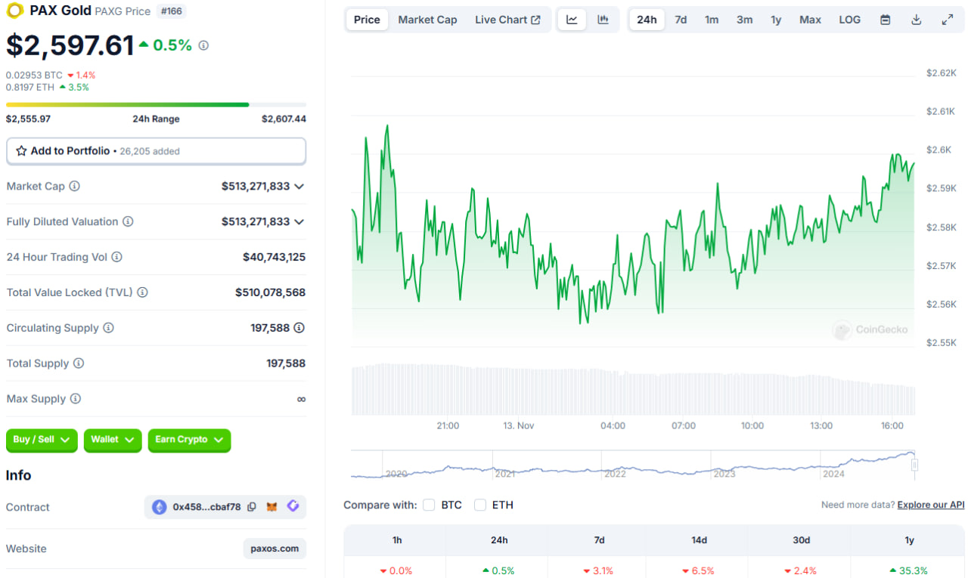Tick the ETH compare checkbox
Screen dimensions: 968x578
pos(480,505)
